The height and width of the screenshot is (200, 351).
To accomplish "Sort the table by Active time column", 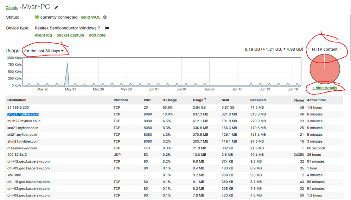I will pyautogui.click(x=316, y=100).
